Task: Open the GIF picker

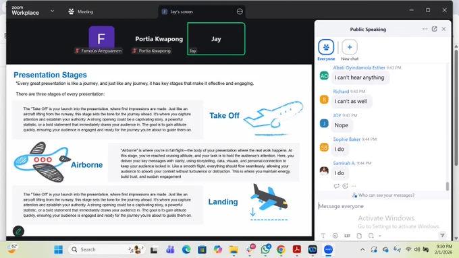Action: pyautogui.click(x=347, y=236)
